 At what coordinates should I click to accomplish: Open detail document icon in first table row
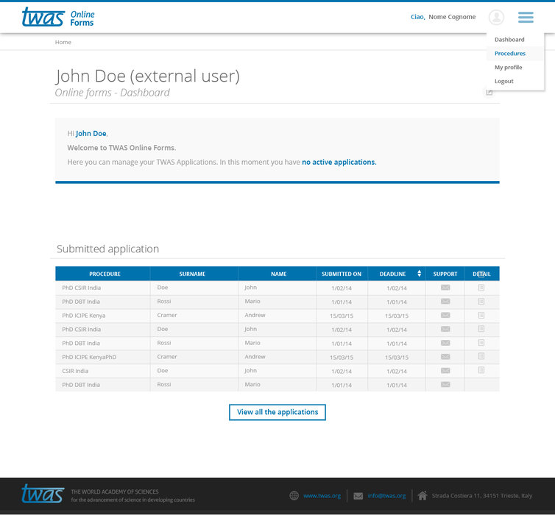481,288
